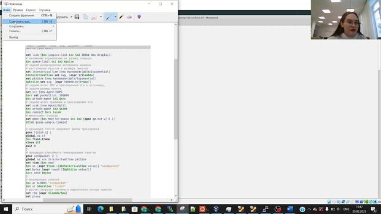Select the yellow Highlighter tool
Image resolution: width=381 pixels, height=214 pixels.
pos(121,17)
